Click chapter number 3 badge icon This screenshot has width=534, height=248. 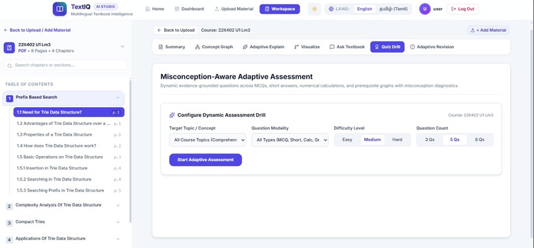click(x=9, y=223)
